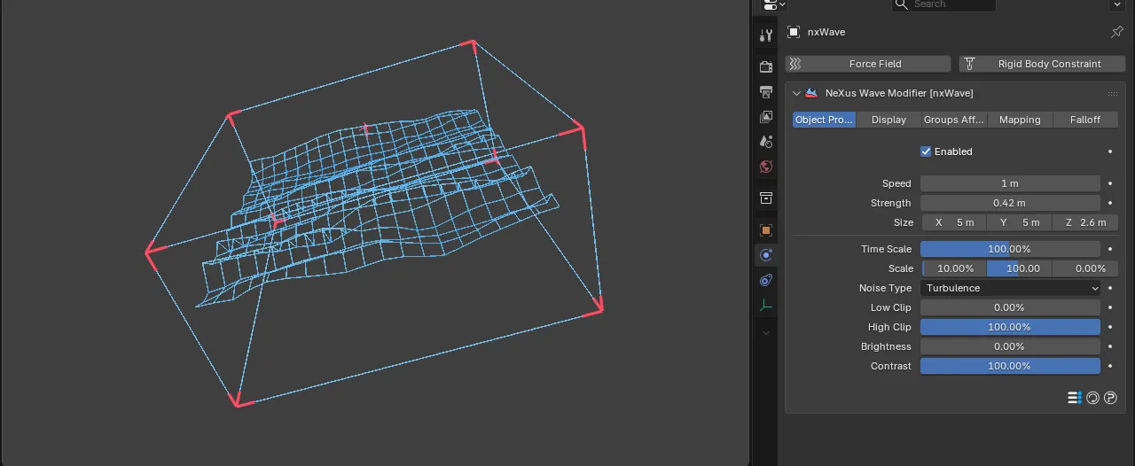Click the Time Scale slider
The image size is (1135, 466).
tap(1010, 249)
